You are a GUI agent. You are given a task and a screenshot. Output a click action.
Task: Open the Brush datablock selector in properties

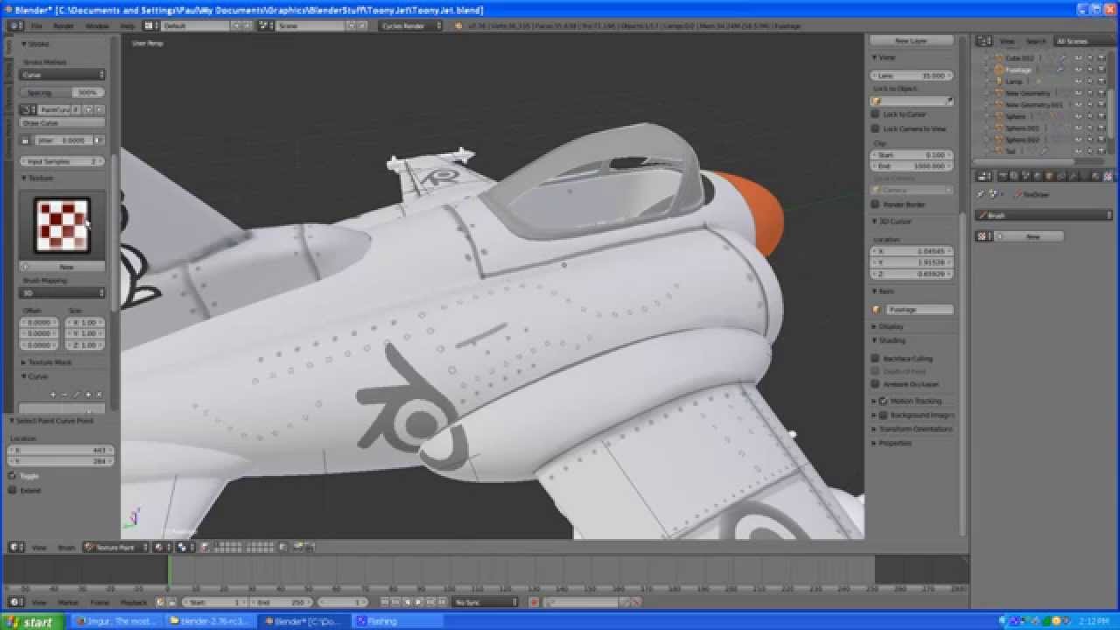click(x=1045, y=215)
